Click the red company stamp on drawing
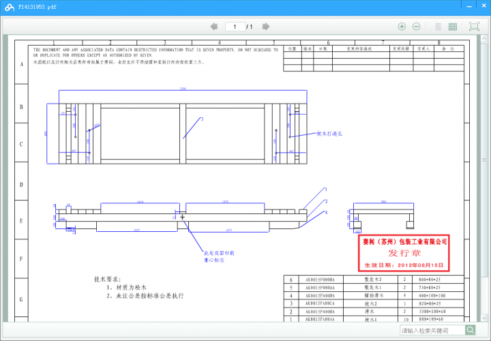The image size is (491, 341). pyautogui.click(x=404, y=252)
